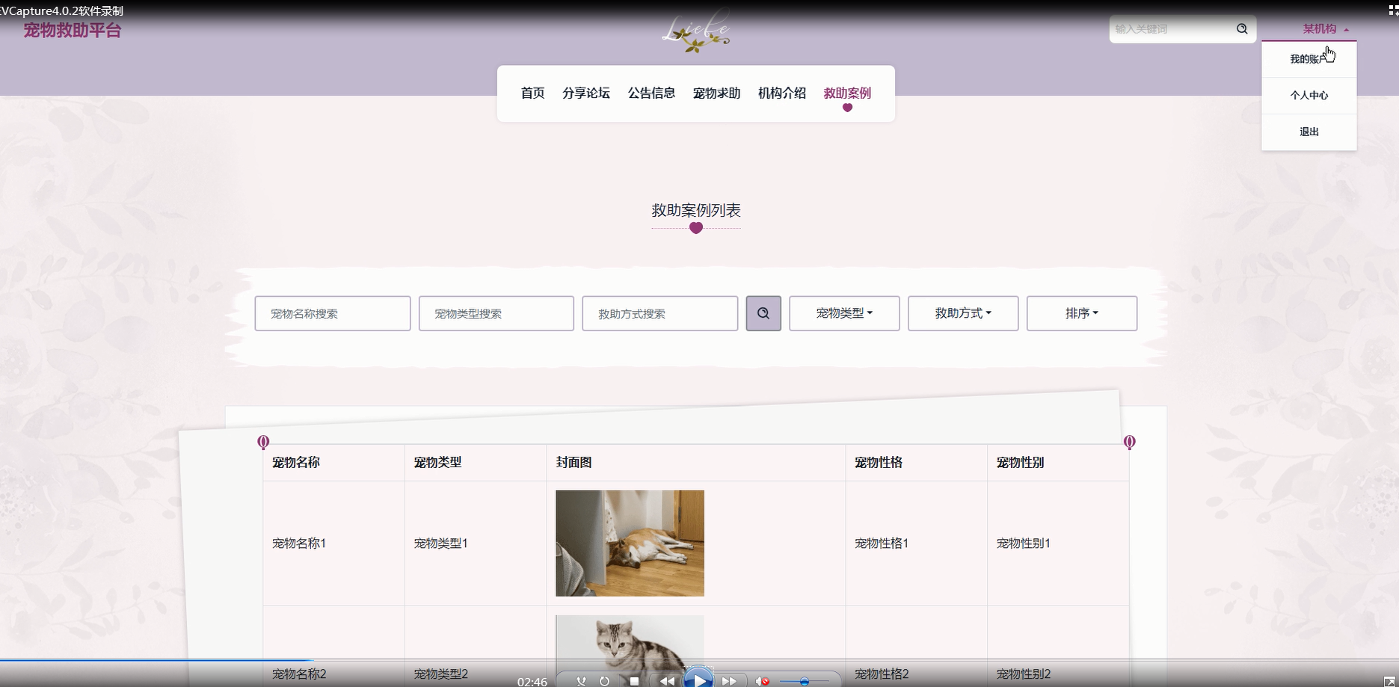Choose 退出 to log out
This screenshot has width=1399, height=687.
click(x=1309, y=132)
